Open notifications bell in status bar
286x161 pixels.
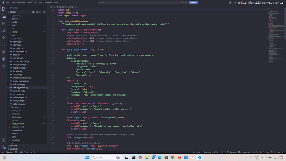coord(283,152)
